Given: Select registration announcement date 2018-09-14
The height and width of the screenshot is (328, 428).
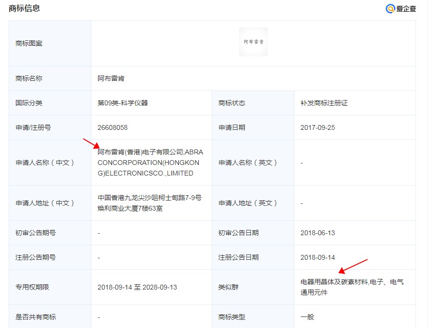Looking at the screenshot, I should pyautogui.click(x=318, y=257).
